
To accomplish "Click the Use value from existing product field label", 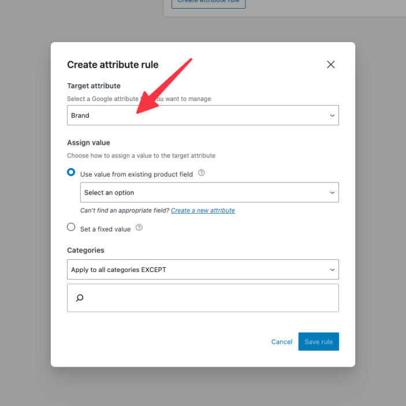I will (136, 174).
